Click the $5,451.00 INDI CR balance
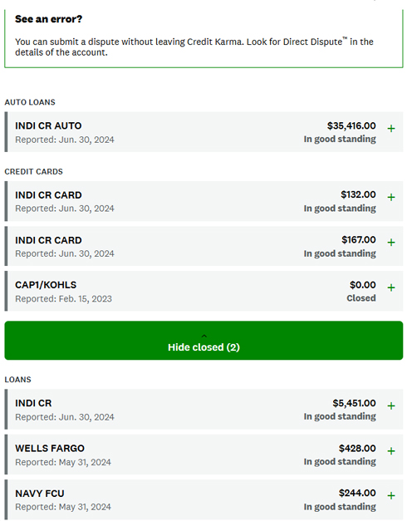Image resolution: width=407 pixels, height=521 pixels. pos(354,403)
